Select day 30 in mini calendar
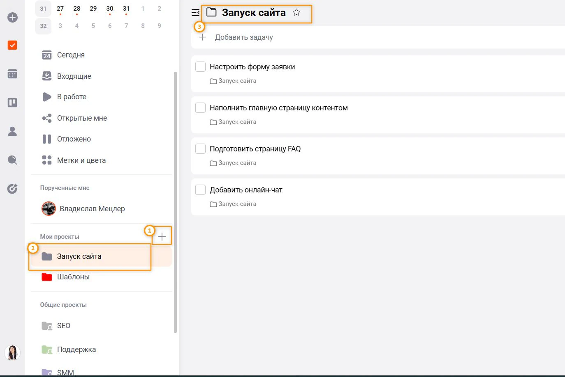 [110, 9]
